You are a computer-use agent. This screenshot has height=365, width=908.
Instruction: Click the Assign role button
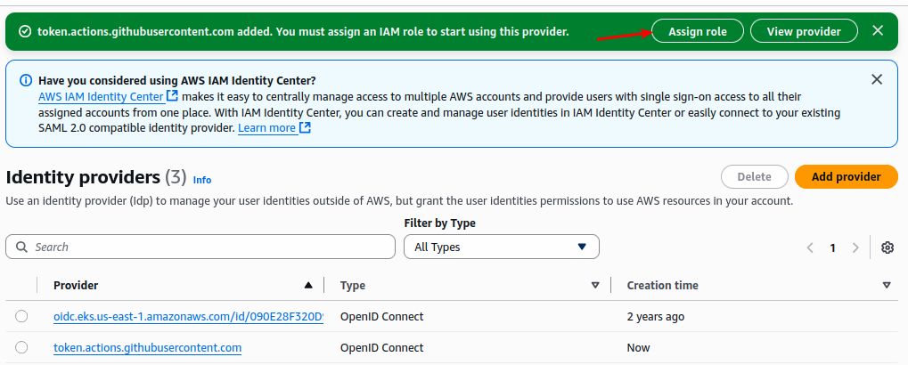pos(697,31)
